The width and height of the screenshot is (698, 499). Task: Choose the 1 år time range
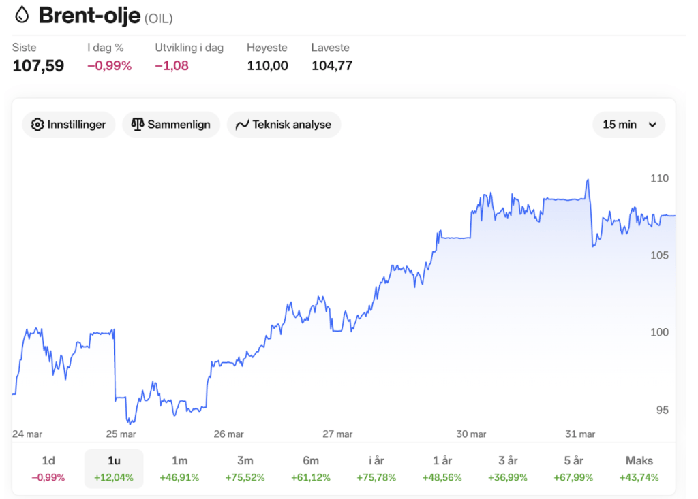pyautogui.click(x=441, y=468)
